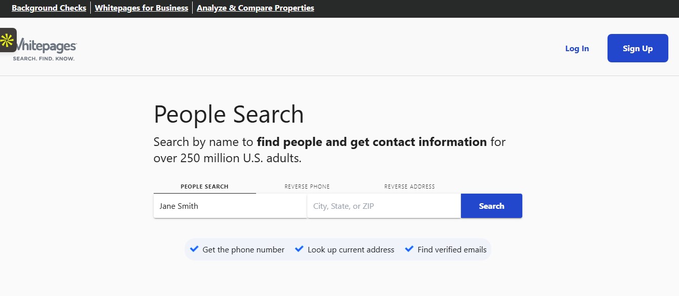Click the "City, State, or ZIP" field
This screenshot has width=679, height=296.
383,206
